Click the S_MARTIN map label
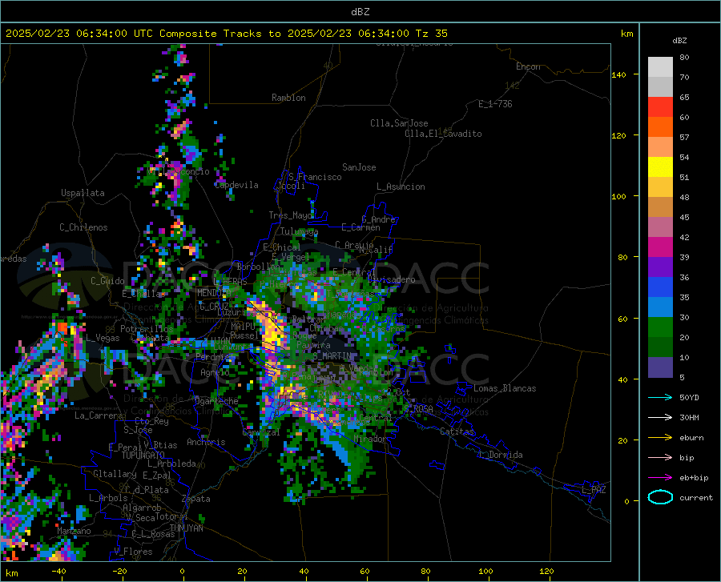Screen dimensions: 721x582 (x=332, y=356)
